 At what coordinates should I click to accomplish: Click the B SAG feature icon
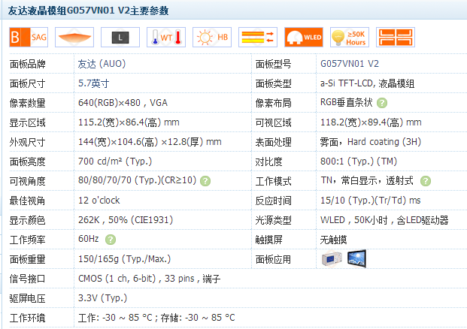[26, 37]
